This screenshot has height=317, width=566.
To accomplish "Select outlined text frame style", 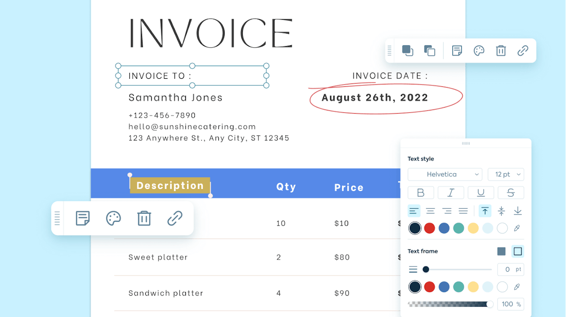I will (518, 251).
